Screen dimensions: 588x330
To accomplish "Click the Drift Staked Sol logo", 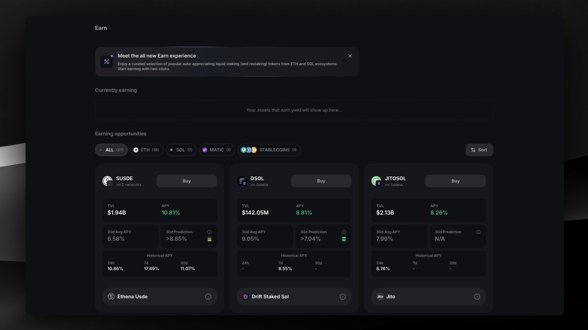I will coord(245,297).
